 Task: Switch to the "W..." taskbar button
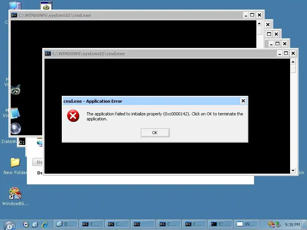(246, 224)
